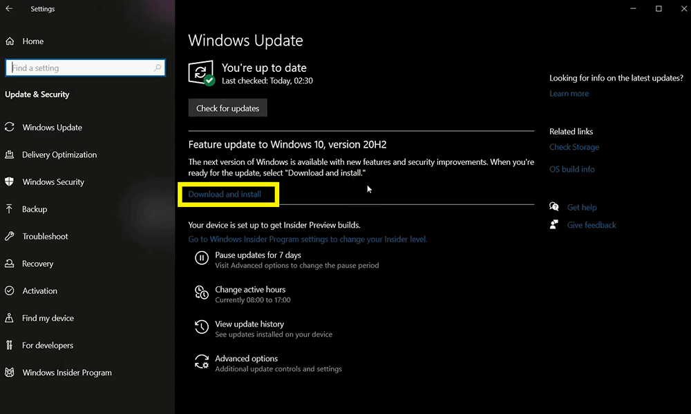Viewport: 691px width, 414px height.
Task: Open Recovery settings
Action: [37, 264]
